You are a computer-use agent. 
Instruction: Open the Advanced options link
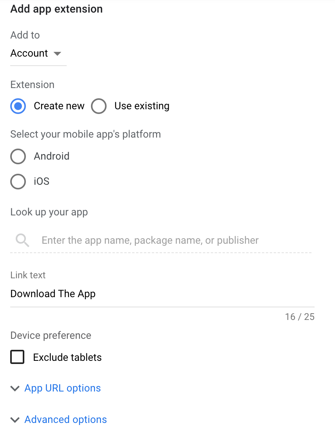[66, 419]
